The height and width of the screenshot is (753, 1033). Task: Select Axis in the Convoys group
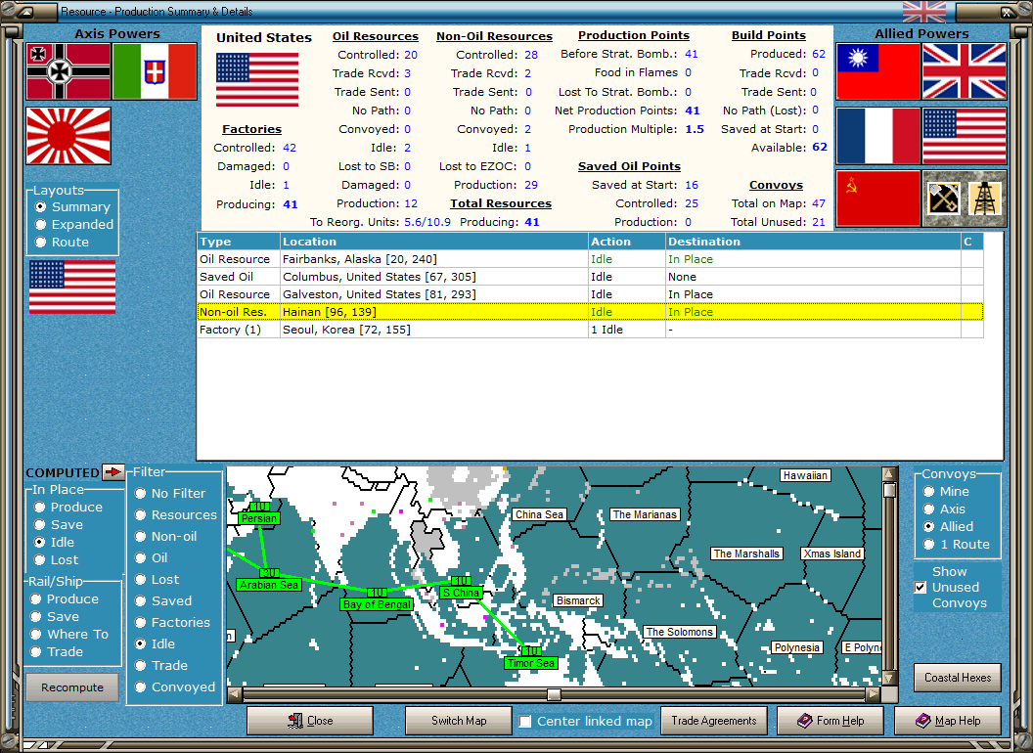click(944, 509)
